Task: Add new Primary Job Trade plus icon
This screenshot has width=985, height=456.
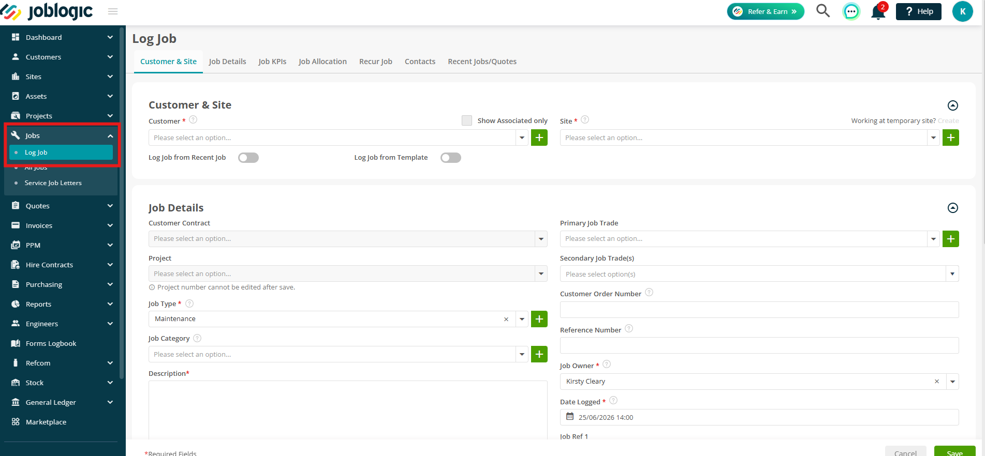Action: [951, 239]
